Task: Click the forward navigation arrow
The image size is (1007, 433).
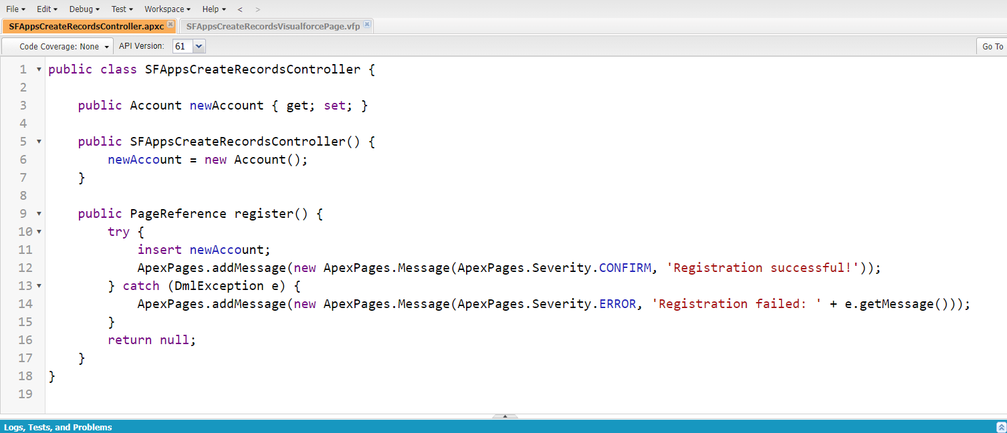Action: point(257,9)
